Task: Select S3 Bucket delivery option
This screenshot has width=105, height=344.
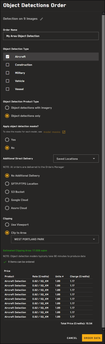Action: [7, 192]
